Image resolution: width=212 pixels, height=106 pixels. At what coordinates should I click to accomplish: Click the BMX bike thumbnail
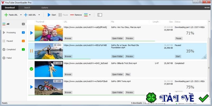49,87
